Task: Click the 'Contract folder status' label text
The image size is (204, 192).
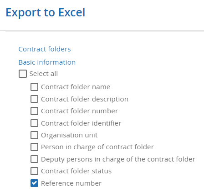Action: tap(76, 171)
